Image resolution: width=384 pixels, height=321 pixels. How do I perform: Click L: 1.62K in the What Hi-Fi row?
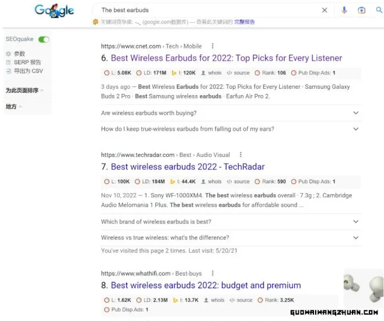[x=117, y=300]
